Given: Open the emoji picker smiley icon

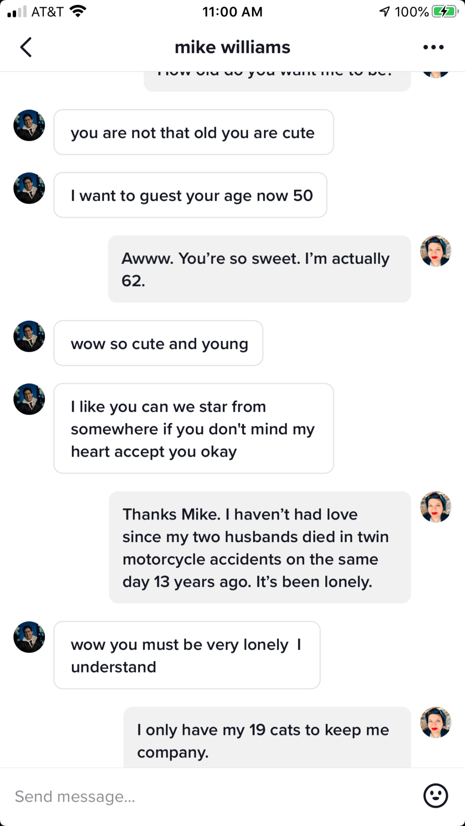Looking at the screenshot, I should 435,796.
